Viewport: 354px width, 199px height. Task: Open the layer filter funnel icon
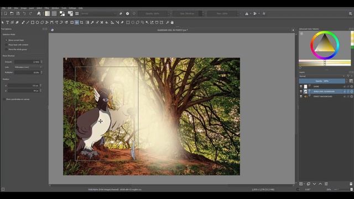coord(348,76)
